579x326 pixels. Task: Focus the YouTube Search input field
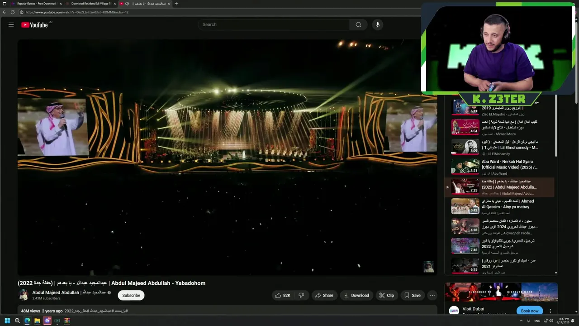pyautogui.click(x=274, y=24)
